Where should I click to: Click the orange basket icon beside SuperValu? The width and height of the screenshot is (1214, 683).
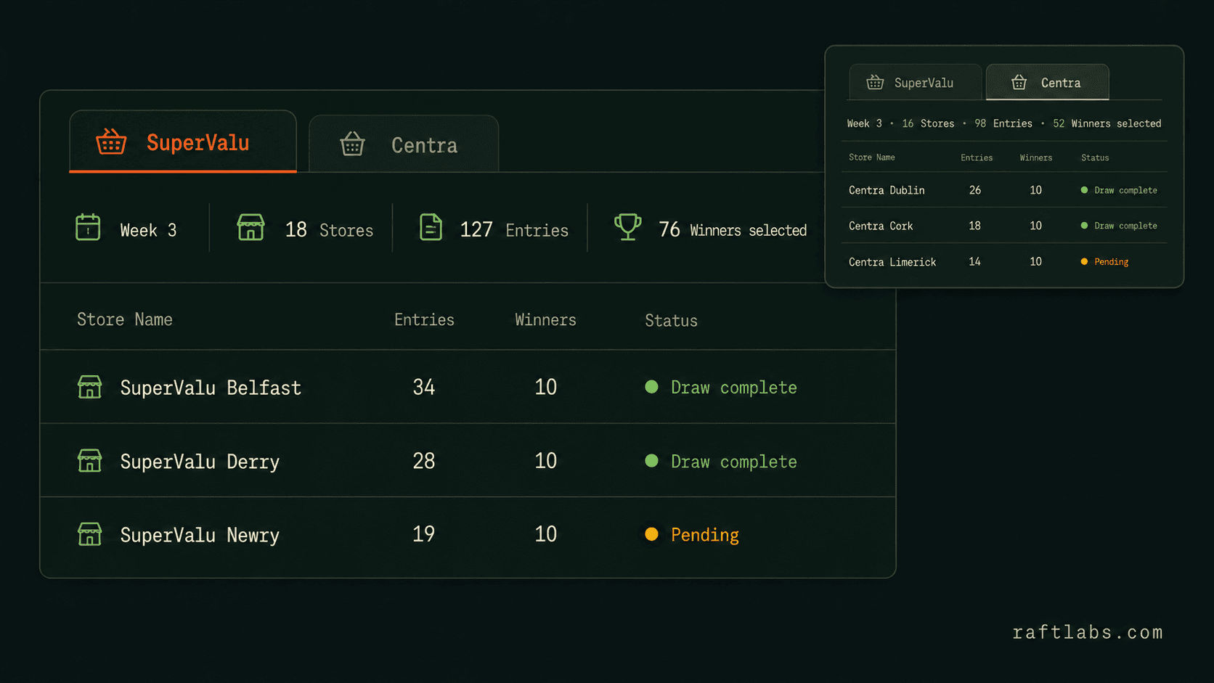coord(111,142)
